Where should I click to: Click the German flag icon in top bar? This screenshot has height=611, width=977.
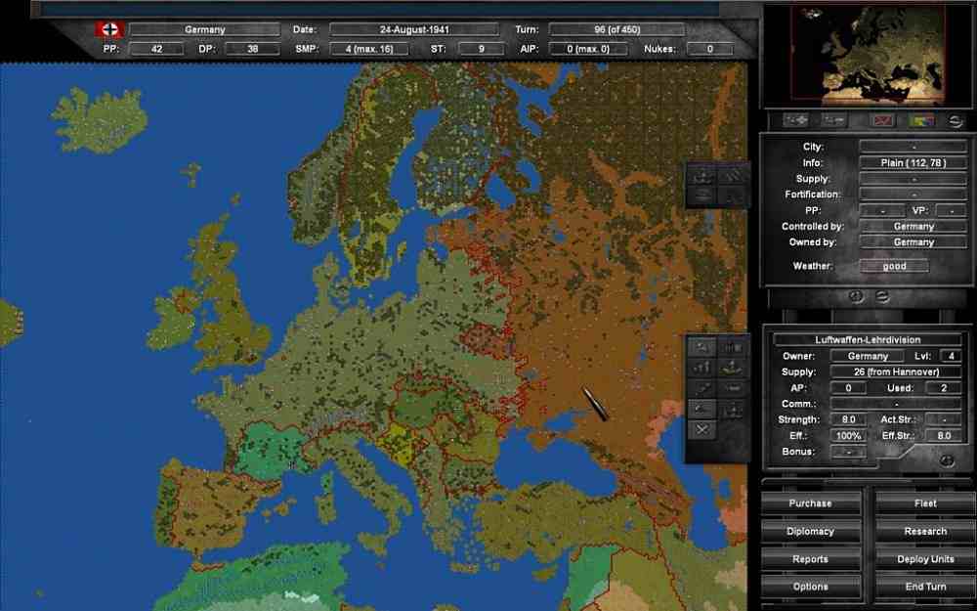pos(108,29)
